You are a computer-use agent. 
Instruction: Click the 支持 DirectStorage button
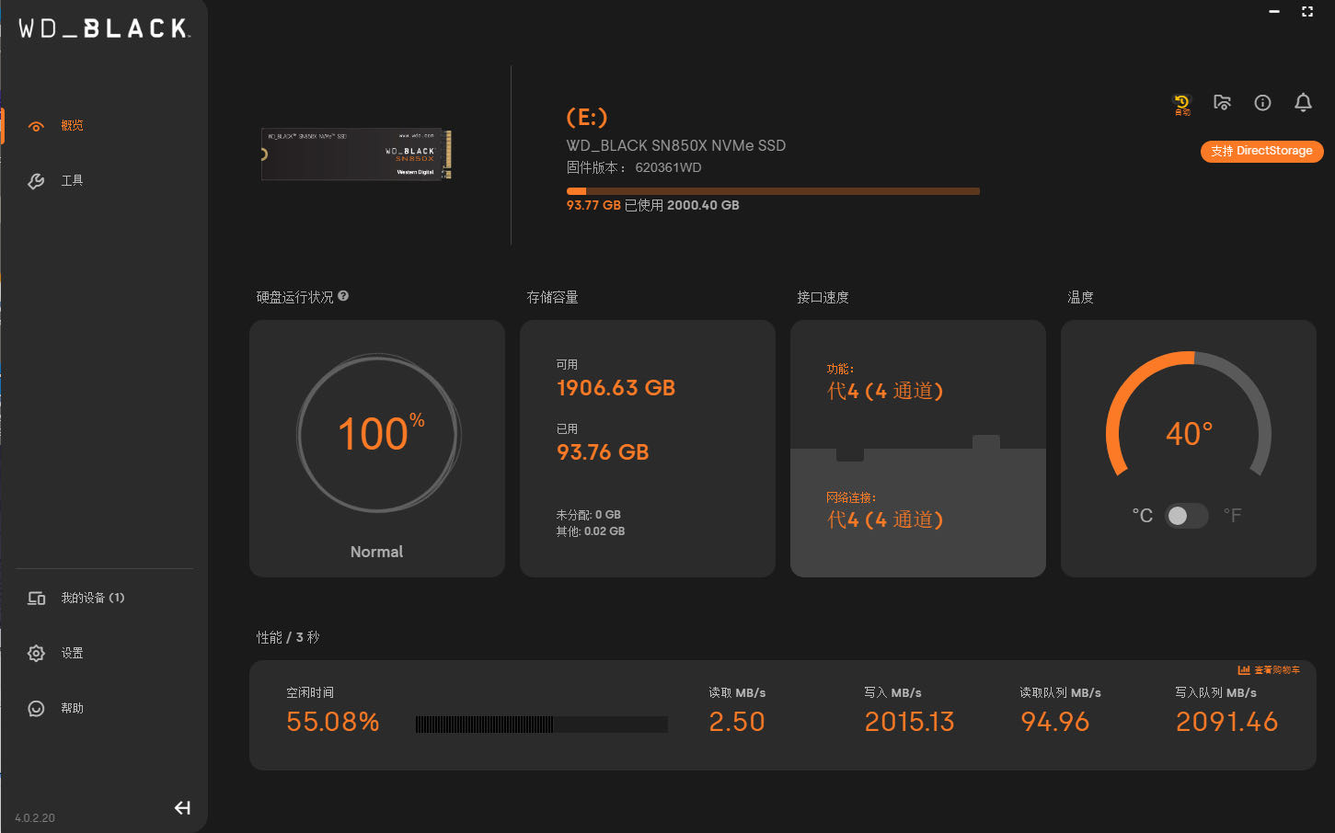click(x=1261, y=151)
